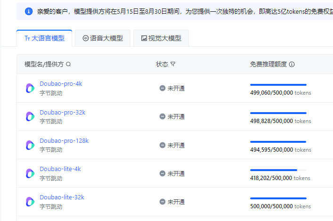
Task: Click the 418,202/500,000 tokens value
Action: [x=280, y=178]
